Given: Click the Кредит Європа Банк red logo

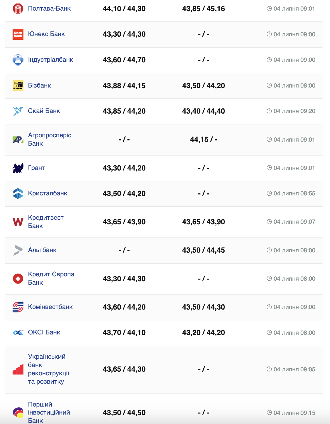Looking at the screenshot, I should [18, 278].
